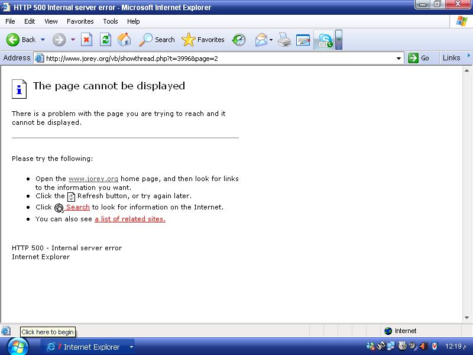Viewport: 473px width, 355px height.
Task: Click the Skype toolbar icon
Action: (325, 40)
